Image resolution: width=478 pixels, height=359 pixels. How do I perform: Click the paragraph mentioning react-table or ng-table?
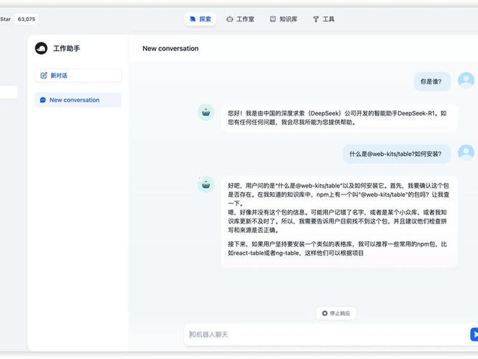[338, 248]
